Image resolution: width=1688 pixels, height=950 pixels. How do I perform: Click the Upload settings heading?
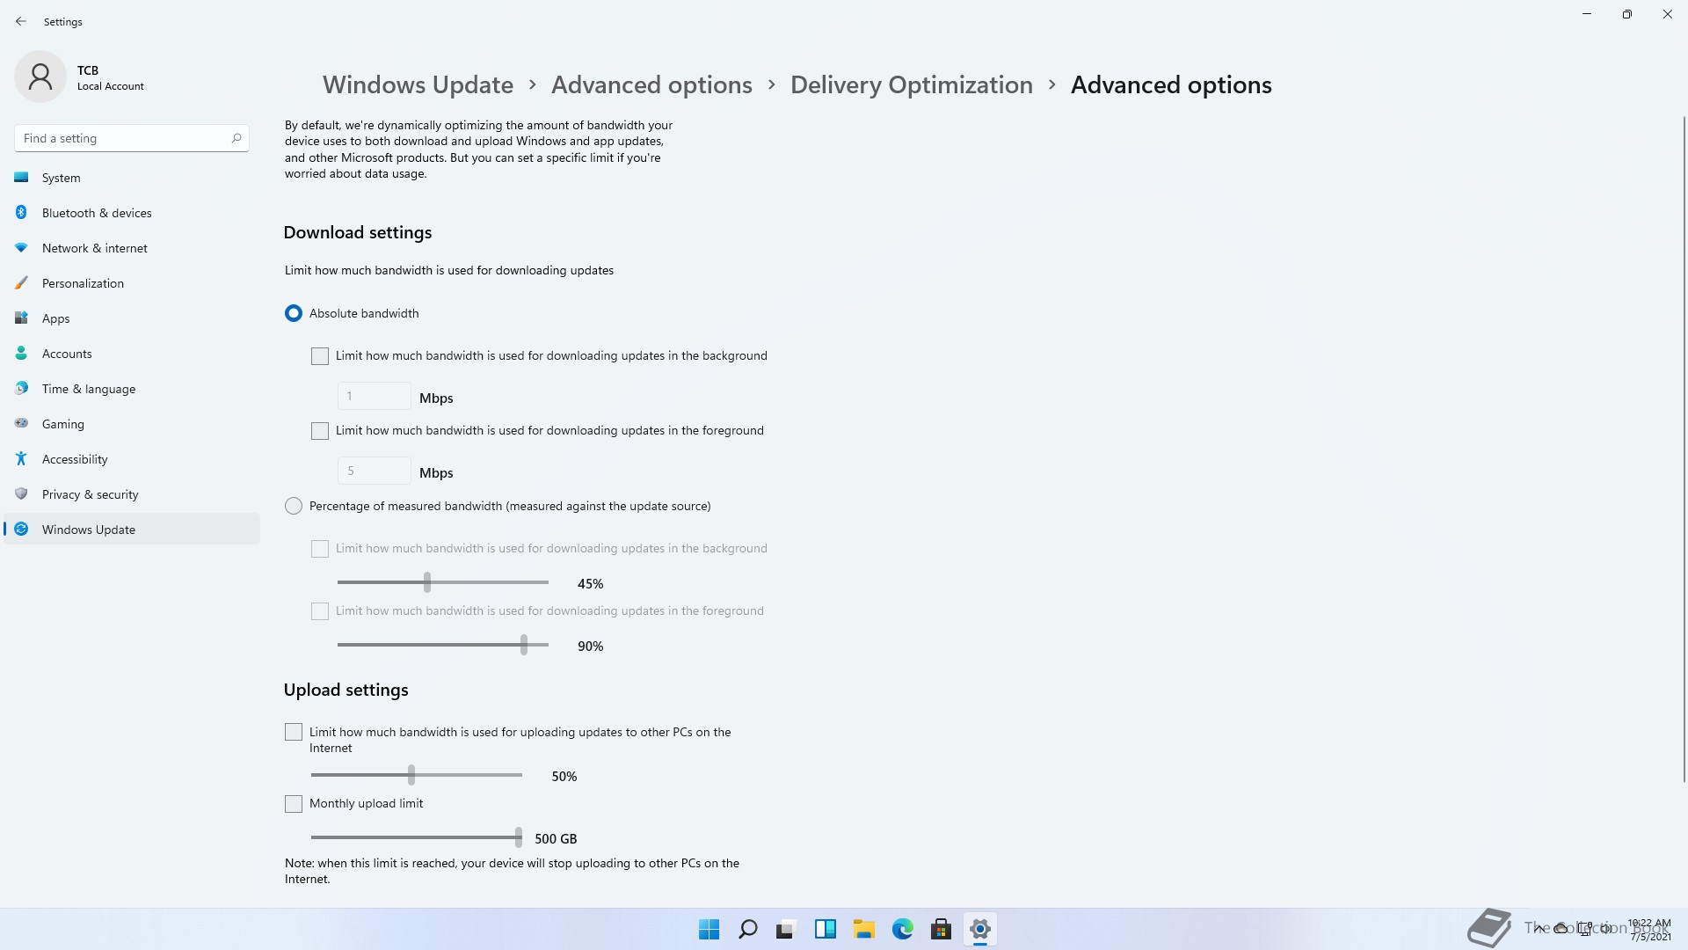click(346, 690)
